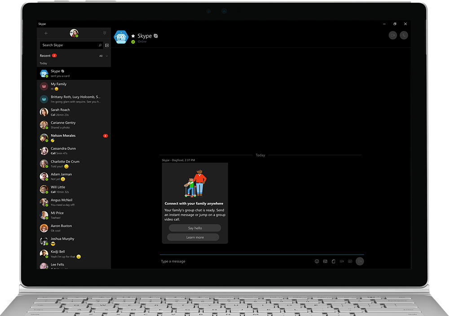Open the dial pad icon in sidebar header
This screenshot has height=316, width=449.
pos(105,33)
